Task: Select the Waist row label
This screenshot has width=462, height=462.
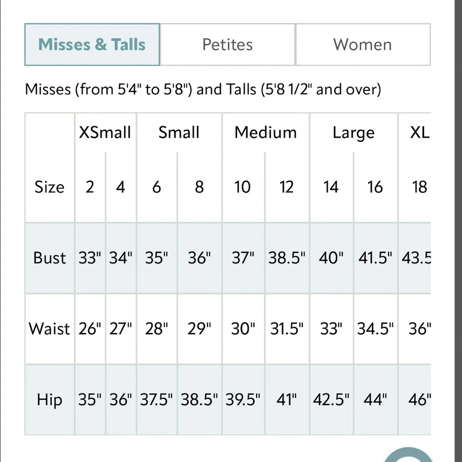Action: pos(49,329)
